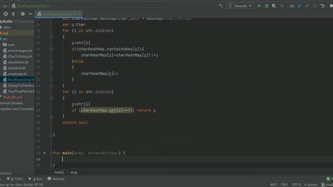Image resolution: width=333 pixels, height=187 pixels.
Task: Select External Libraries in the project tree
Action: [x=11, y=103]
